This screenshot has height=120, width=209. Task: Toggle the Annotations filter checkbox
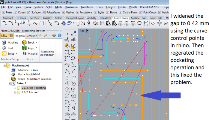coord(77,12)
